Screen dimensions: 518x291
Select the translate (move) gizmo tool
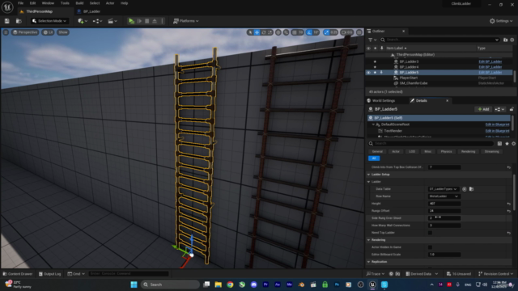pos(257,32)
